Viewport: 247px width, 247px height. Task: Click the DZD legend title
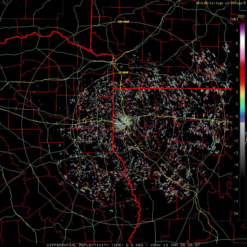pyautogui.click(x=241, y=16)
